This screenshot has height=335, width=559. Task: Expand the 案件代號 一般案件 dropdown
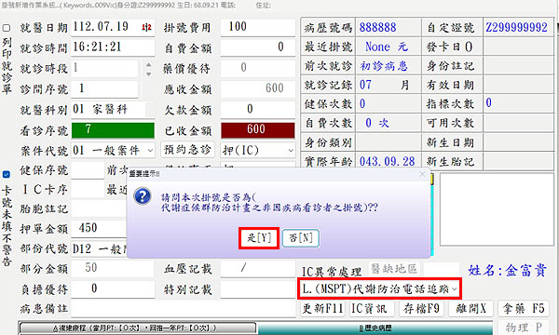[150, 151]
